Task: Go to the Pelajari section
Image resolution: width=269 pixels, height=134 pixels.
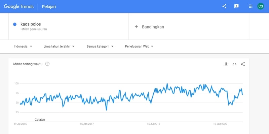Action: (49, 6)
